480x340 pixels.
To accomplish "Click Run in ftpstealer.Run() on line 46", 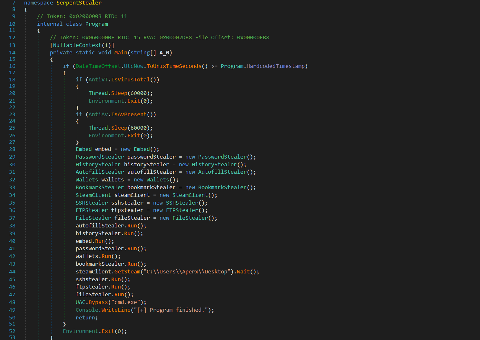I will [x=116, y=287].
